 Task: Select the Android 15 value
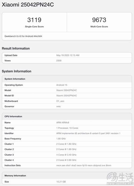click(x=62, y=85)
